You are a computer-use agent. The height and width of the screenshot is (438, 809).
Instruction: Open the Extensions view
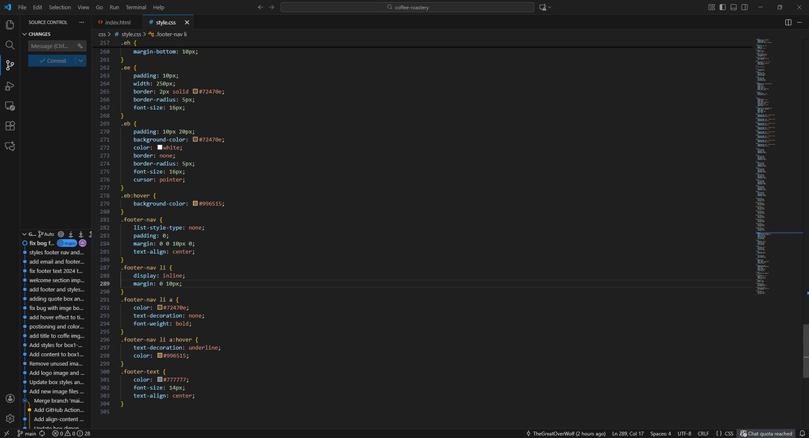click(x=10, y=125)
